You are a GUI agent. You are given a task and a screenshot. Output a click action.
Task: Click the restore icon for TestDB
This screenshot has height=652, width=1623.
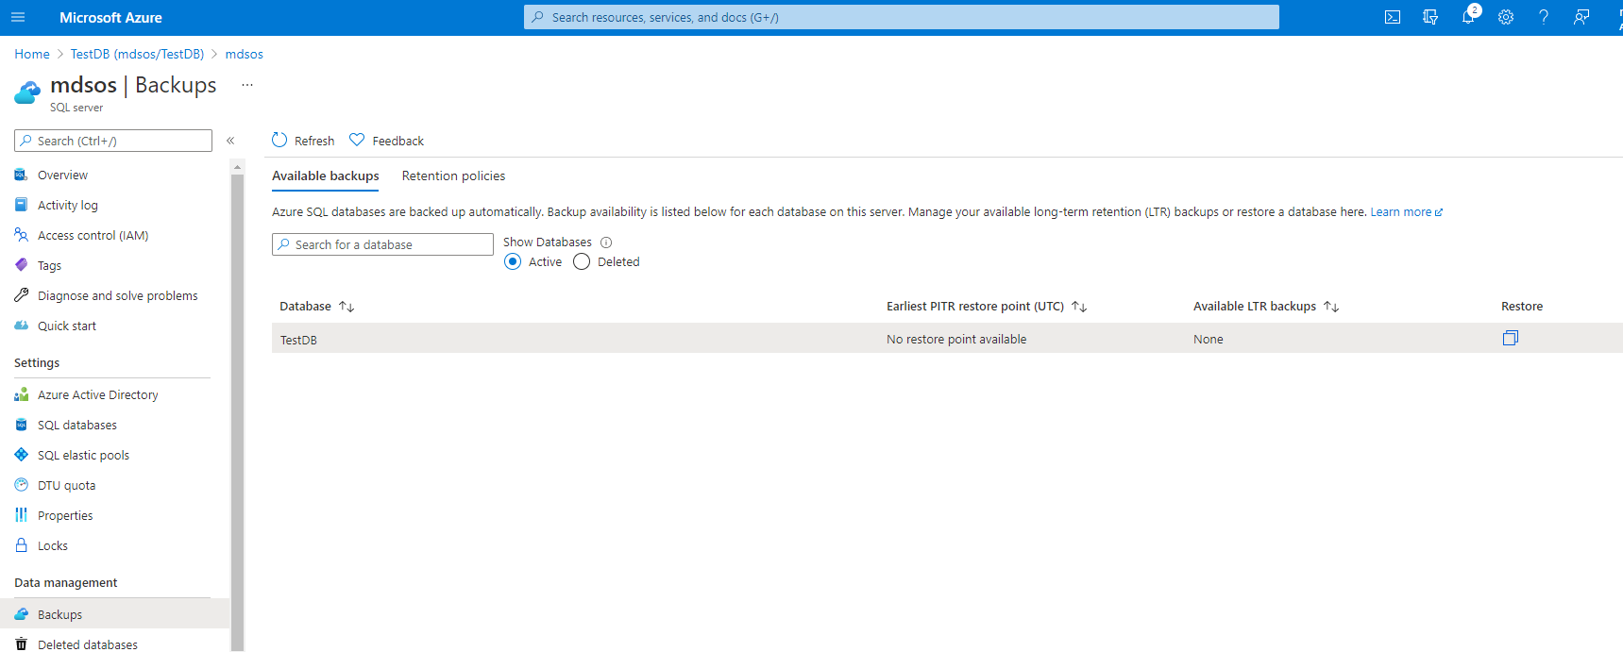[x=1510, y=338]
